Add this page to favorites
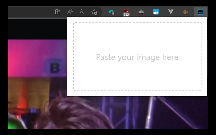This screenshot has width=216, height=135. tap(94, 12)
